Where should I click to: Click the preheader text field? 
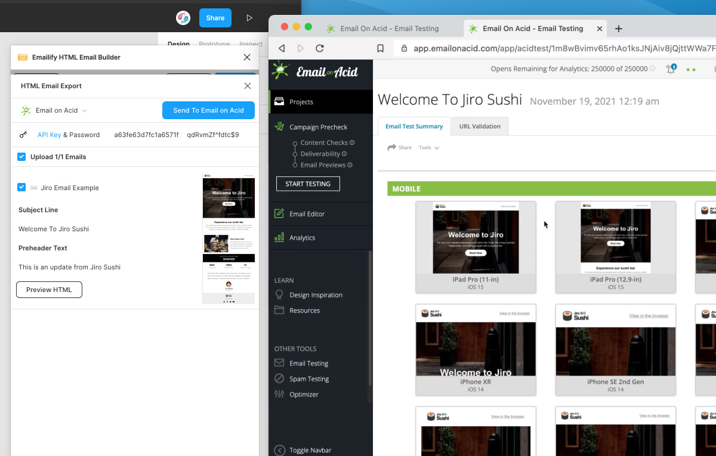coord(69,267)
